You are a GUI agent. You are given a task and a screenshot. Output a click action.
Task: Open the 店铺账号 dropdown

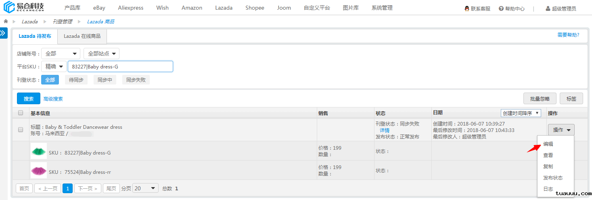(x=61, y=54)
